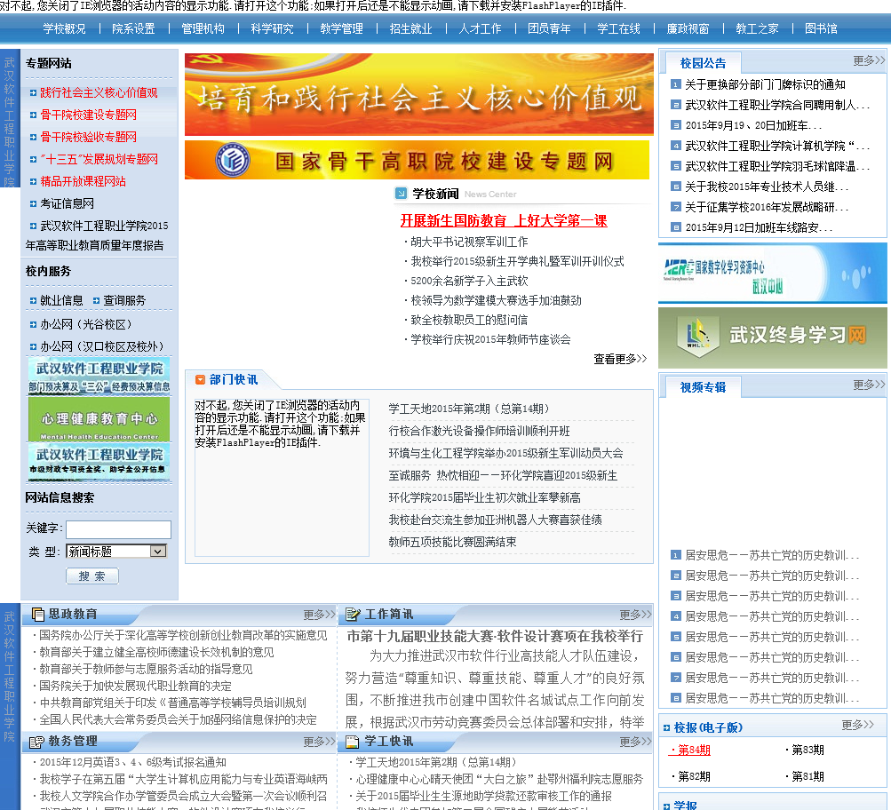Open the 心理健康教育中心 green banner

(99, 419)
